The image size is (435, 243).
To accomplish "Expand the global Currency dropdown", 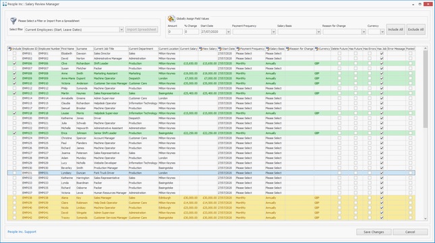I will [382, 32].
